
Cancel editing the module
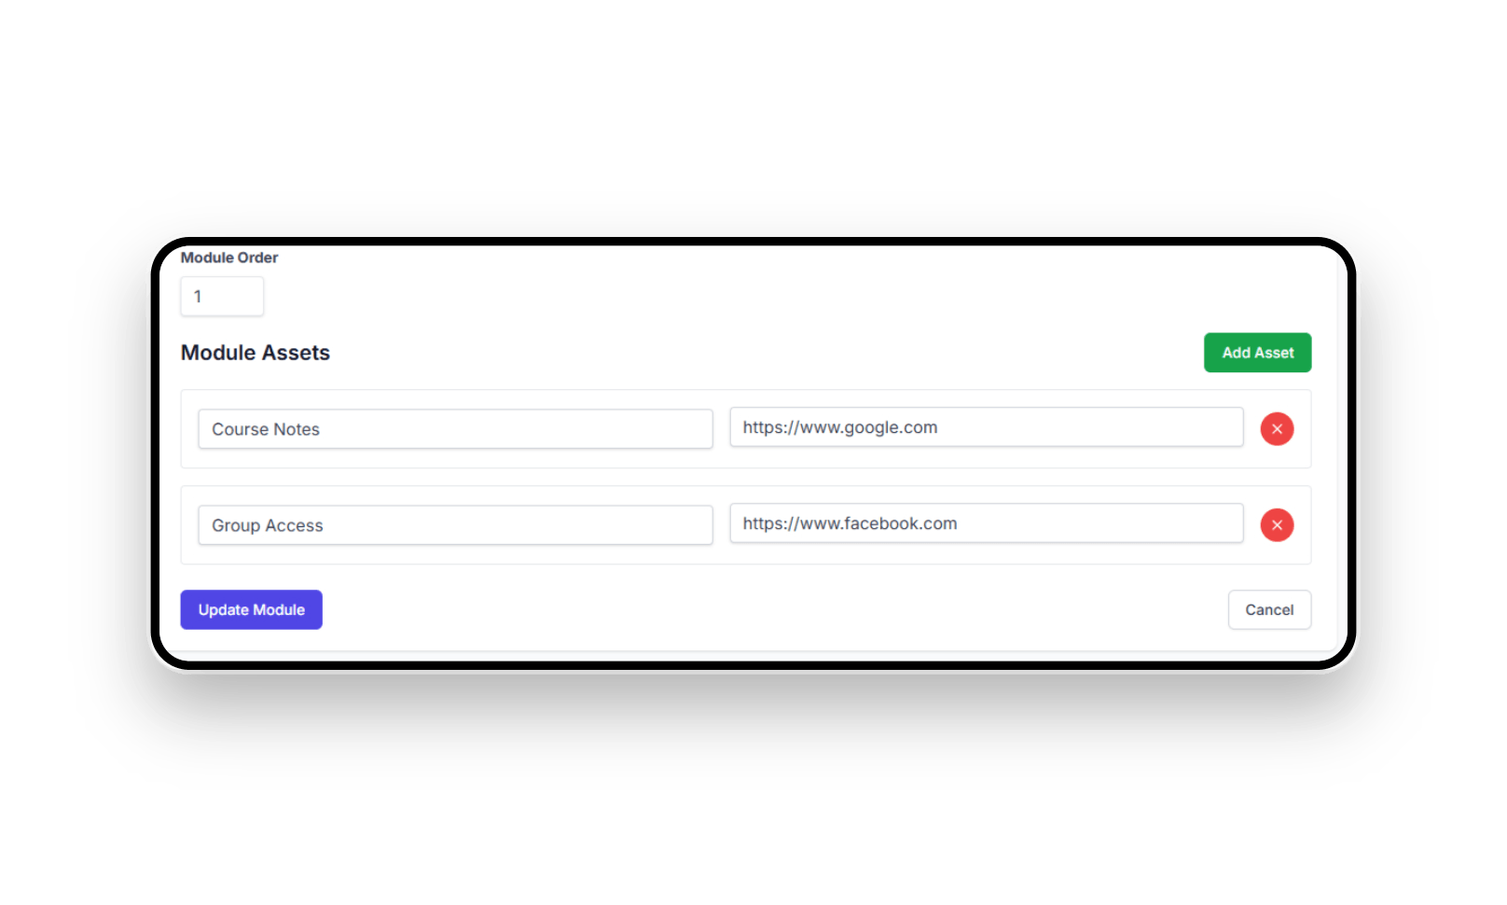[x=1268, y=609]
